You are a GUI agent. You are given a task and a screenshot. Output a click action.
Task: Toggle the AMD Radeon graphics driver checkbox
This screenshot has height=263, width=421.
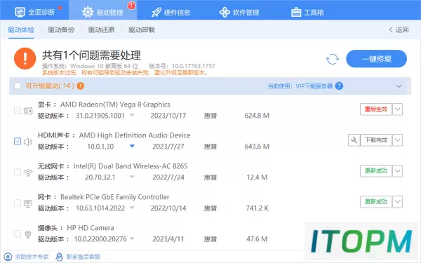click(x=18, y=110)
